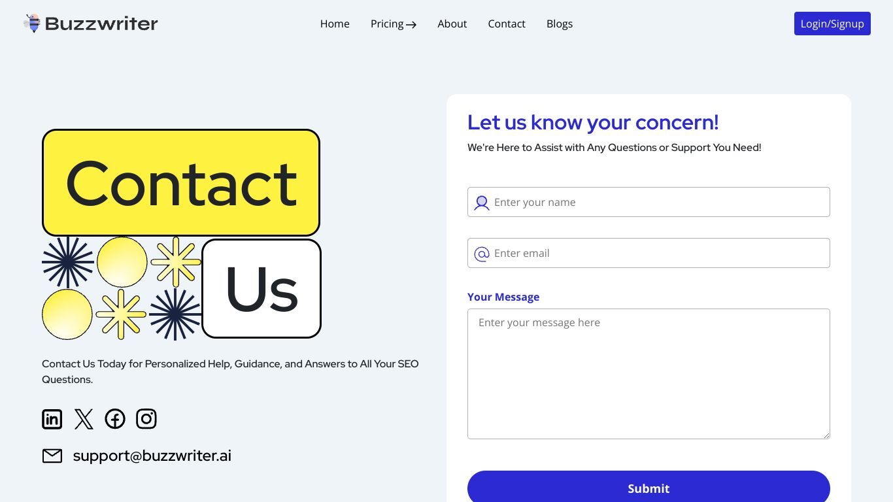Select the Contact navigation link

pyautogui.click(x=507, y=24)
